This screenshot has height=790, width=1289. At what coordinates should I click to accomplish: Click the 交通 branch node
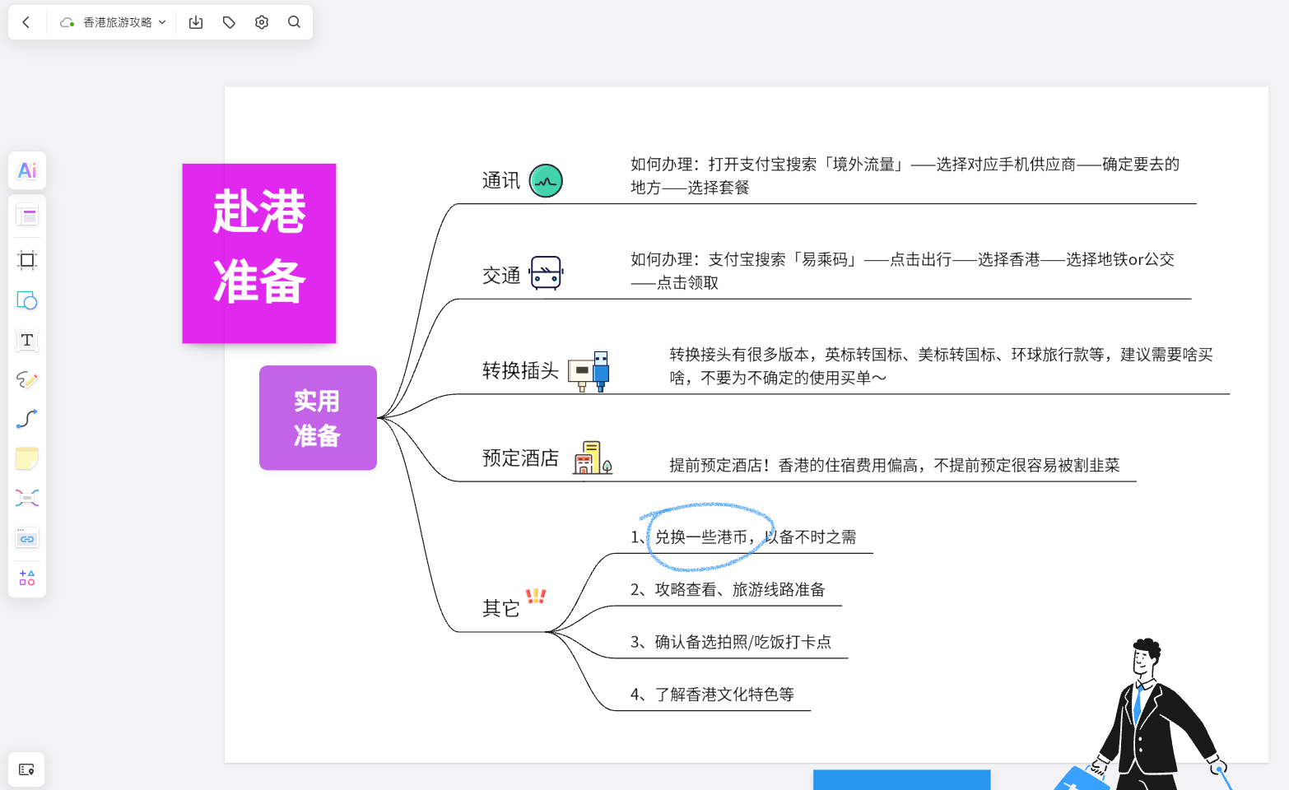501,276
